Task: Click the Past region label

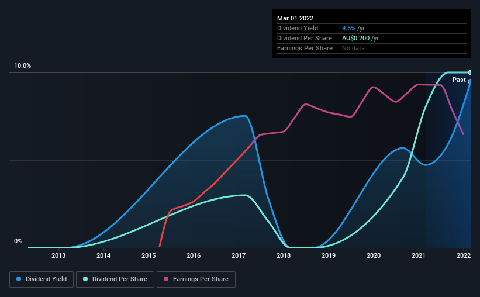Action: 459,80
